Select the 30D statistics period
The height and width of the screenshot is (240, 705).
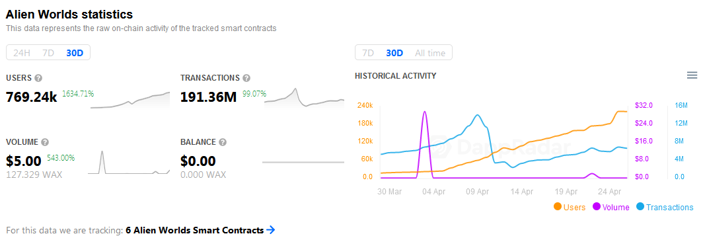pos(75,53)
